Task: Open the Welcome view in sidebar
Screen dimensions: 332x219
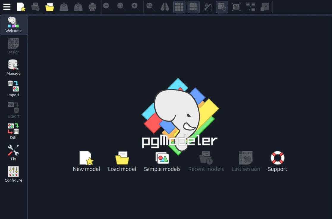Action: tap(13, 25)
